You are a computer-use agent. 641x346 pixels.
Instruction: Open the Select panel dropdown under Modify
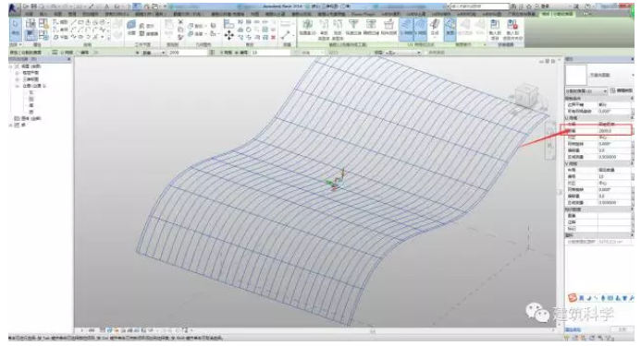click(x=16, y=44)
